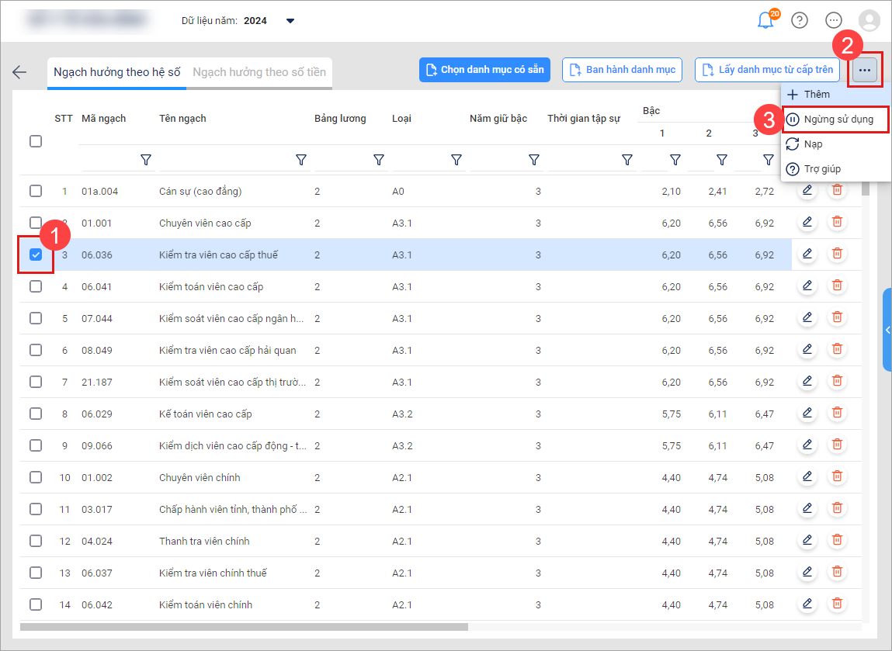
Task: Delete the Kiểm toán viên cao cấp row
Action: pos(837,286)
